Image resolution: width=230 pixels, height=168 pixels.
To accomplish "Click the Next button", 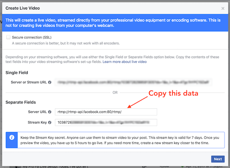I will point(218,159).
